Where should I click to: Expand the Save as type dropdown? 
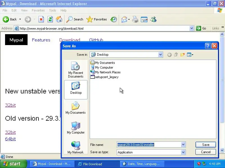pos(183,152)
